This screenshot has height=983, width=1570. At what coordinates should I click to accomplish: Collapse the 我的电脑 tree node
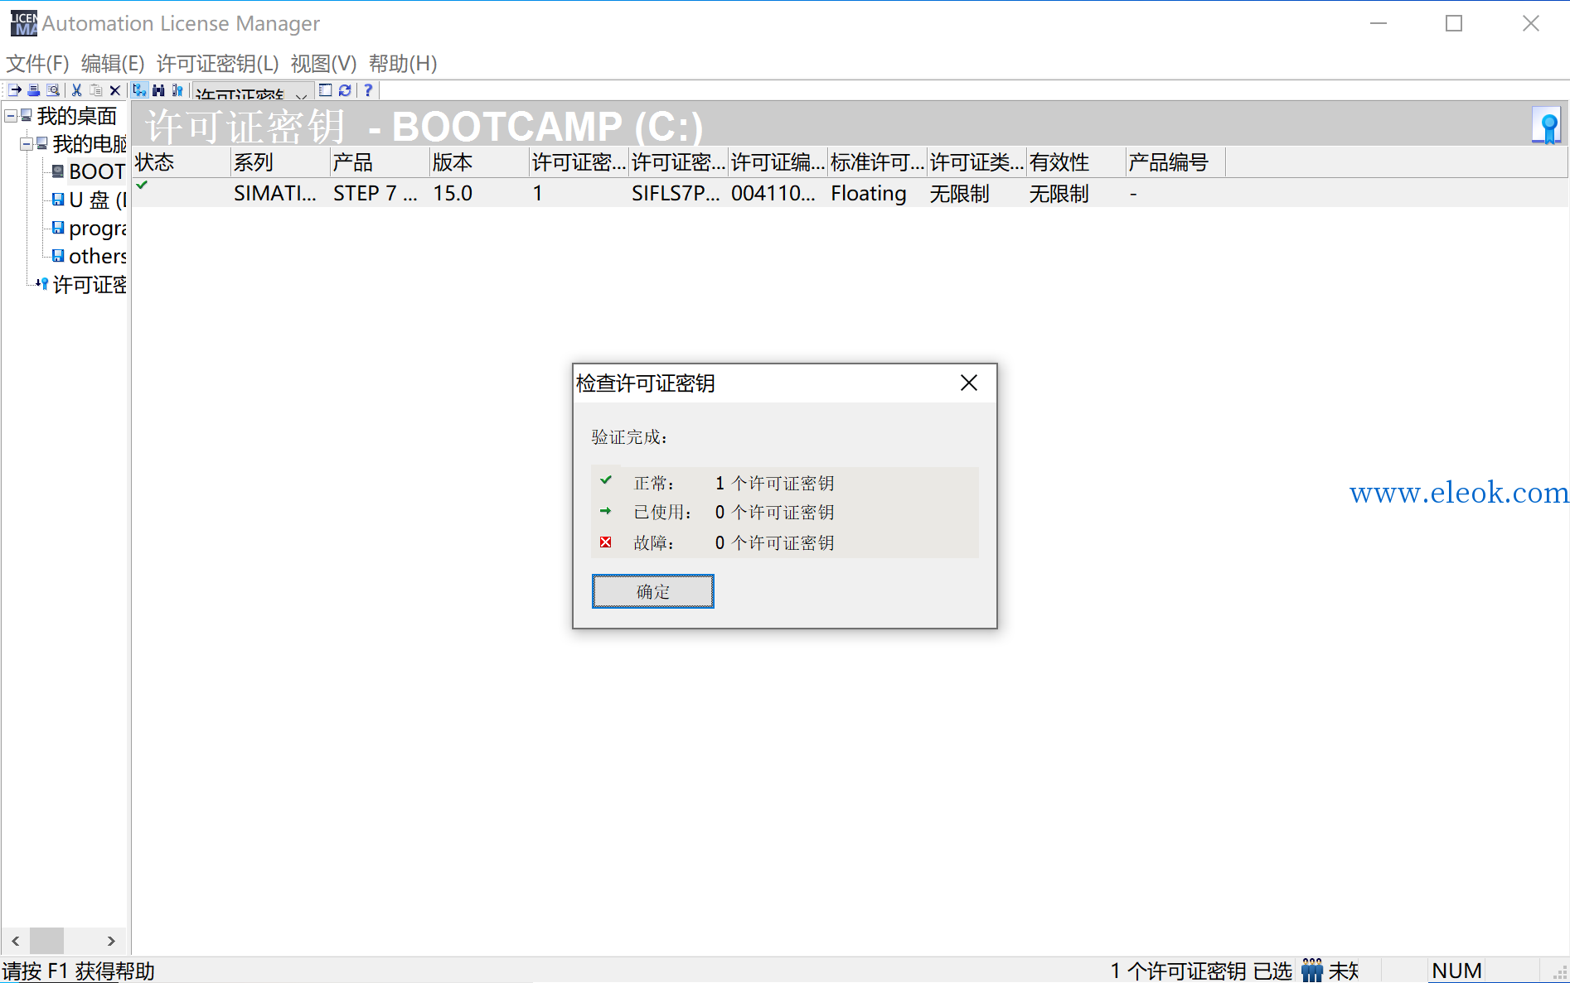27,144
